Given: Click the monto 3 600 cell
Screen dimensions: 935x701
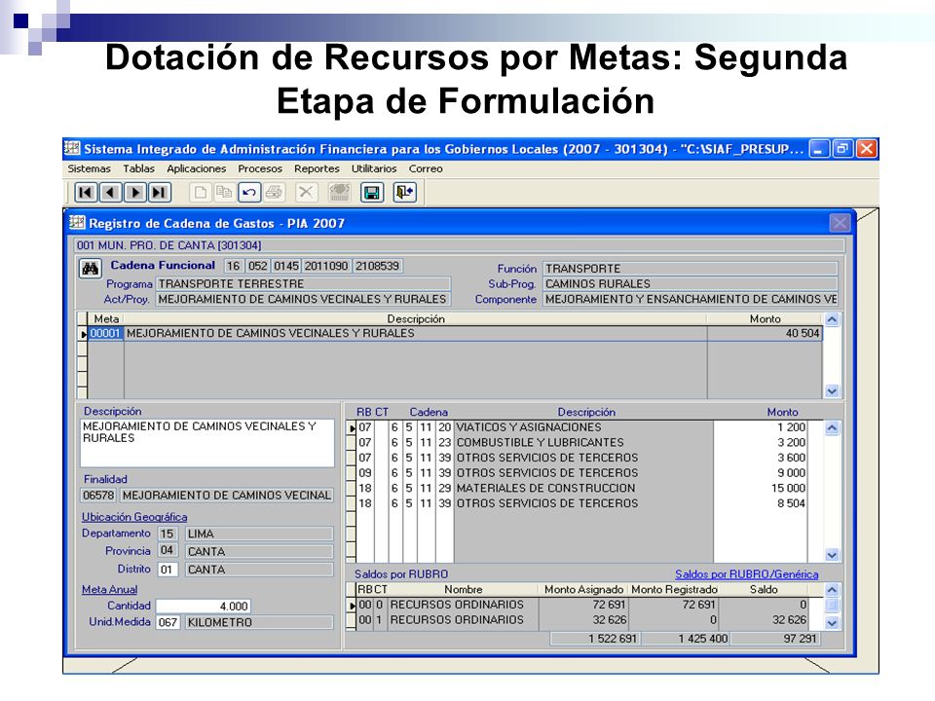Looking at the screenshot, I should pos(761,458).
